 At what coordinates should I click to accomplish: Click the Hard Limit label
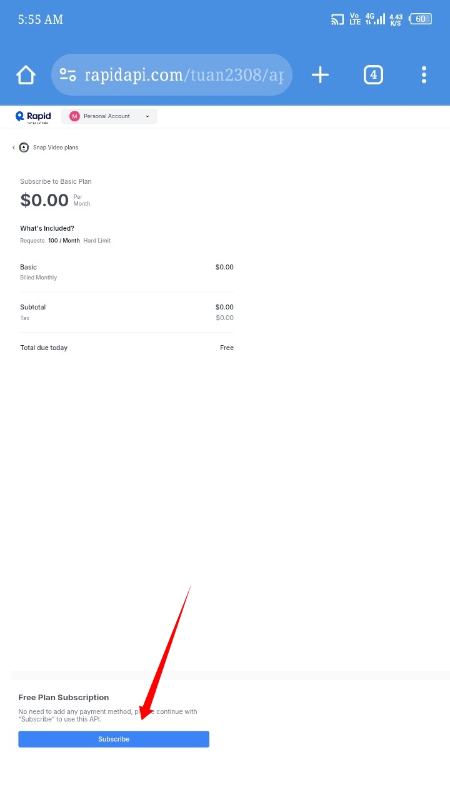(x=97, y=241)
